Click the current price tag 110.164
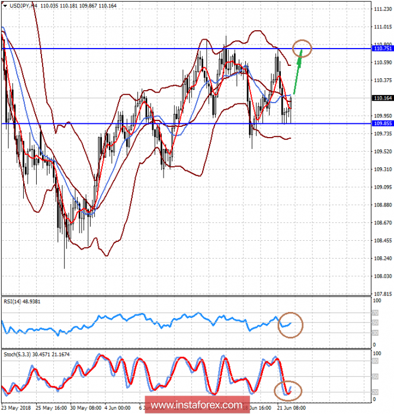Image resolution: width=394 pixels, height=414 pixels. (x=382, y=98)
